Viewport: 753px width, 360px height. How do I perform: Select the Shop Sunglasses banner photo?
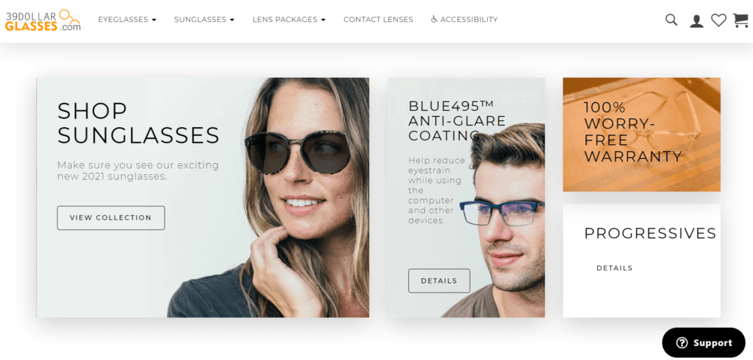tap(203, 198)
